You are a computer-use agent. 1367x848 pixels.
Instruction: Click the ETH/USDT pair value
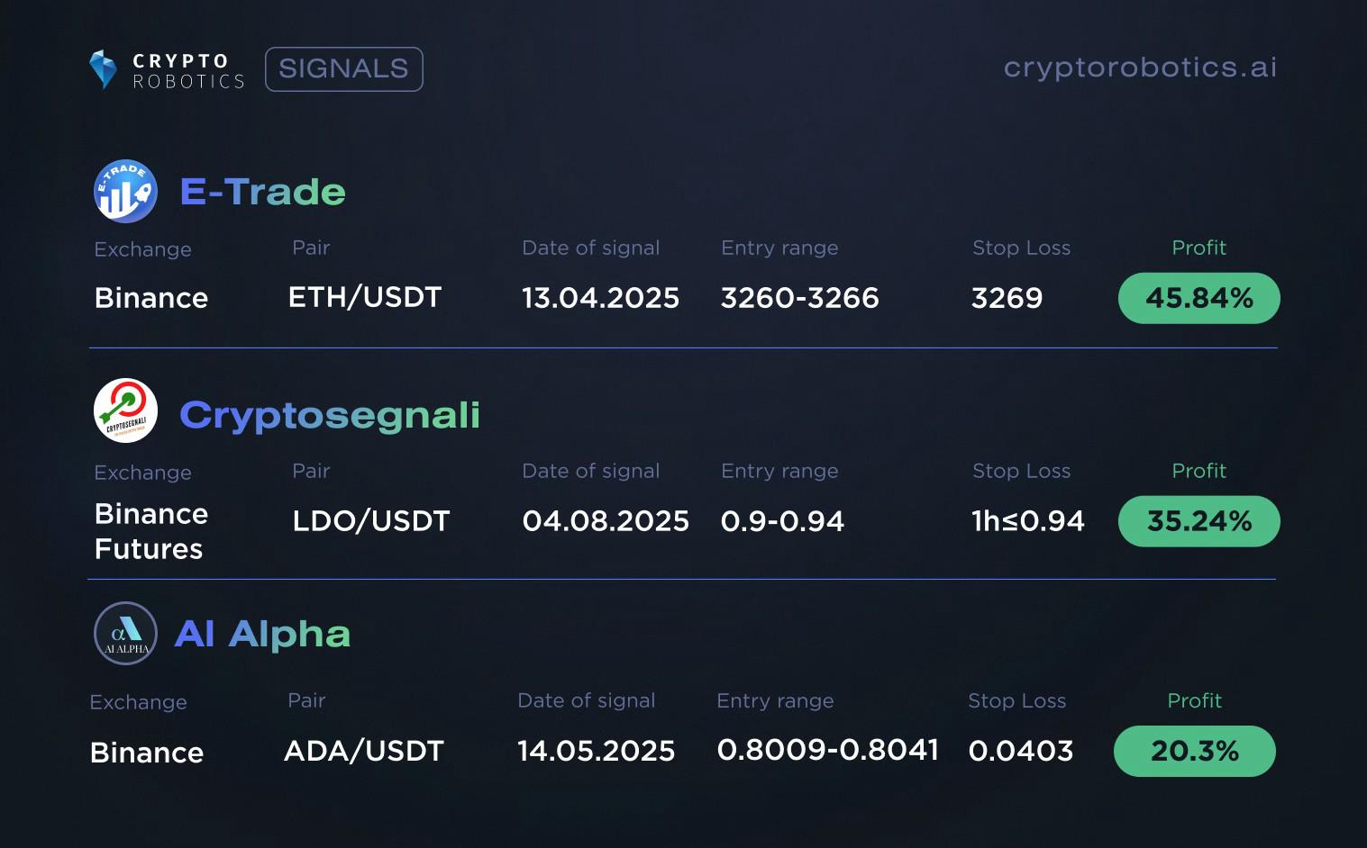coord(365,297)
